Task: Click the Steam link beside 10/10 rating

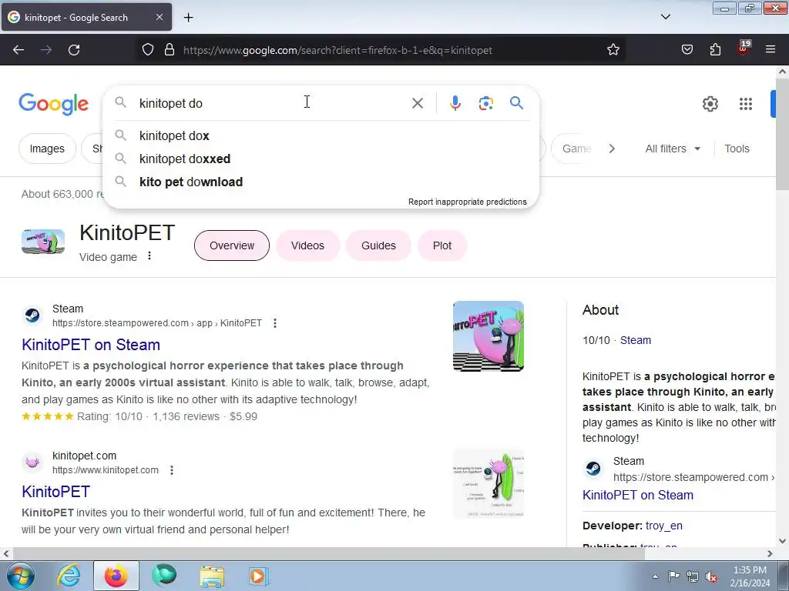Action: (x=636, y=340)
